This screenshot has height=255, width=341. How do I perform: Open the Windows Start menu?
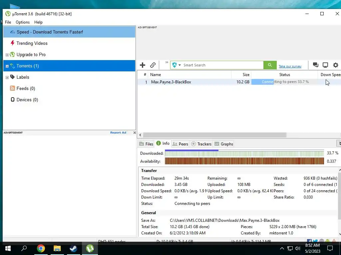tap(8, 248)
